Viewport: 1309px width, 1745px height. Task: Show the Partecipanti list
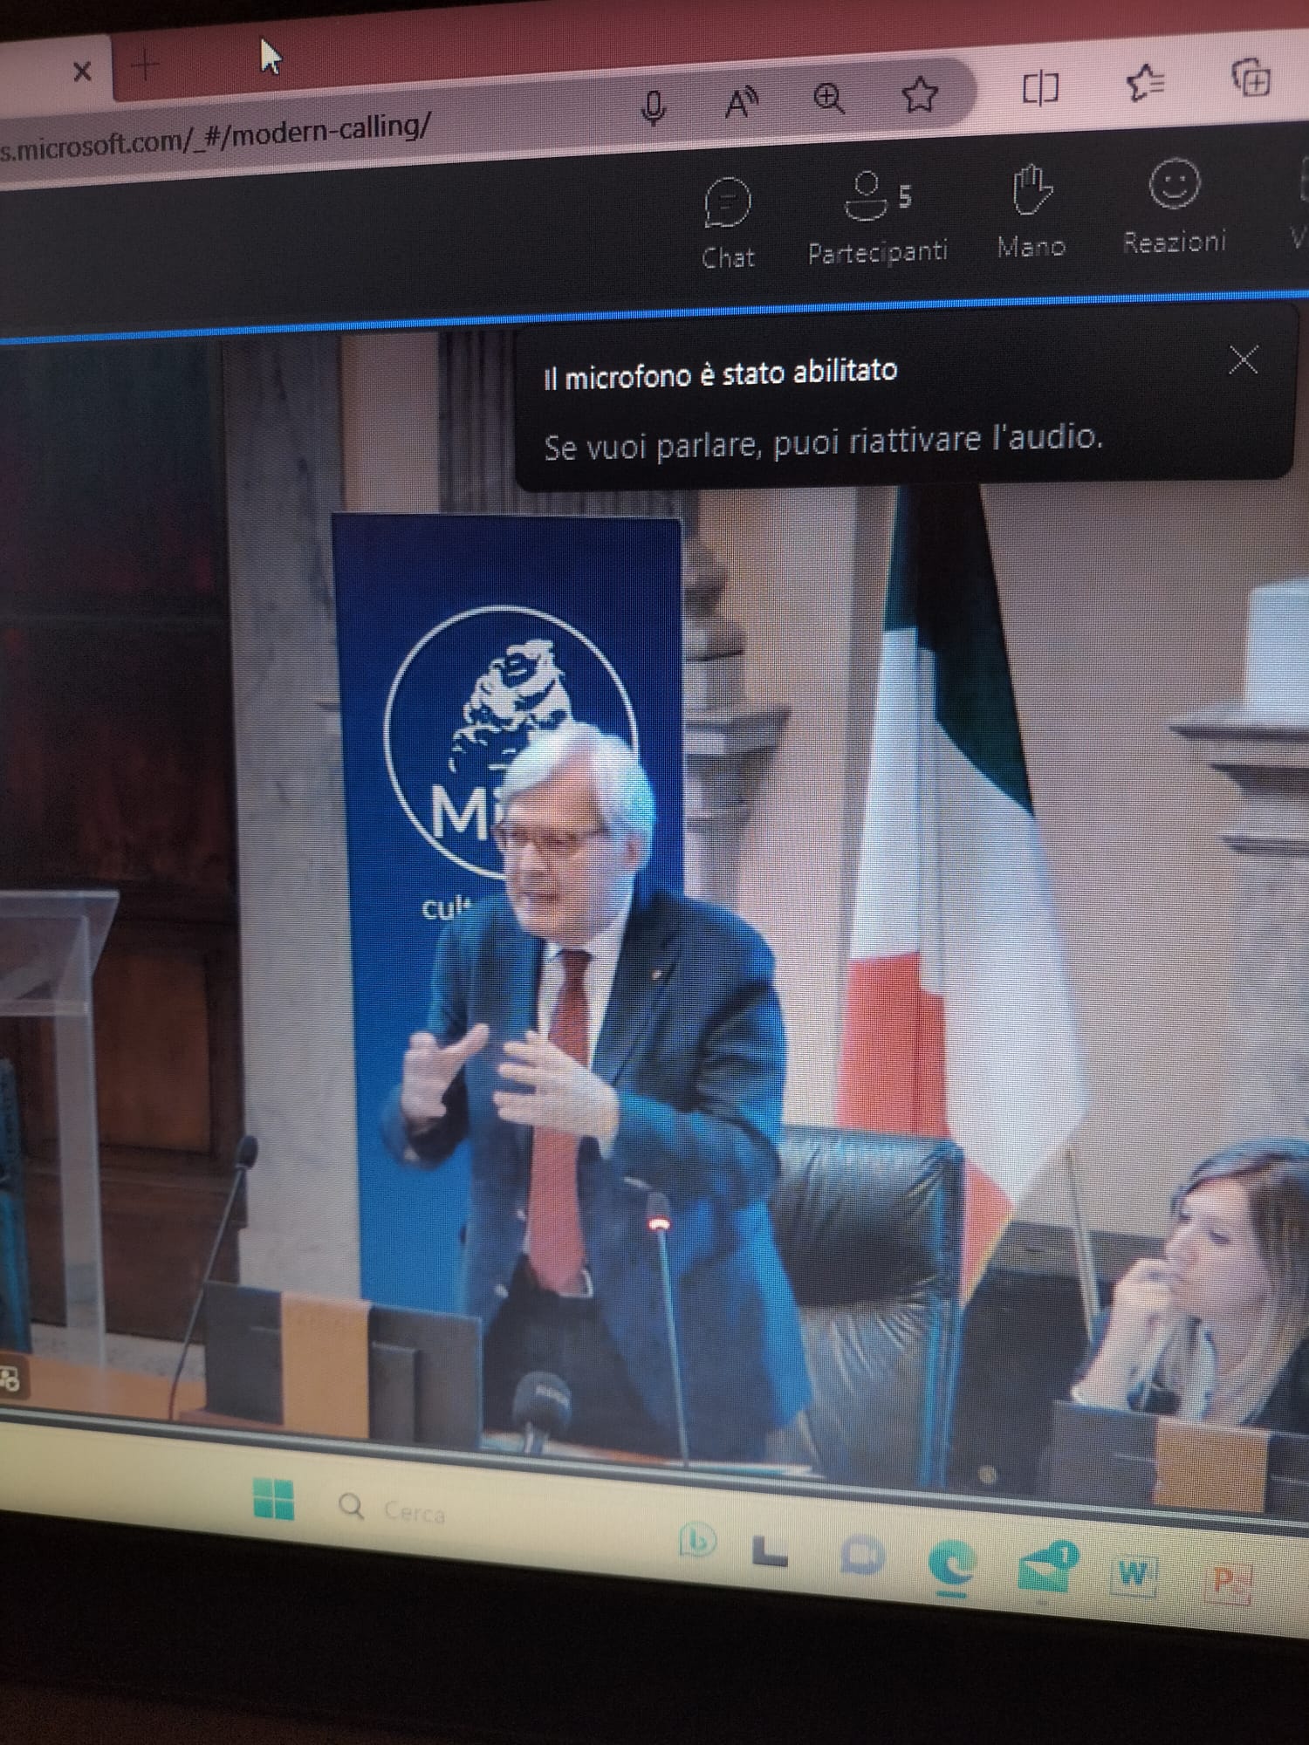[x=876, y=216]
